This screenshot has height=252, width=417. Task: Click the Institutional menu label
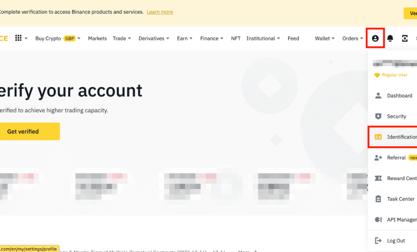pos(260,38)
